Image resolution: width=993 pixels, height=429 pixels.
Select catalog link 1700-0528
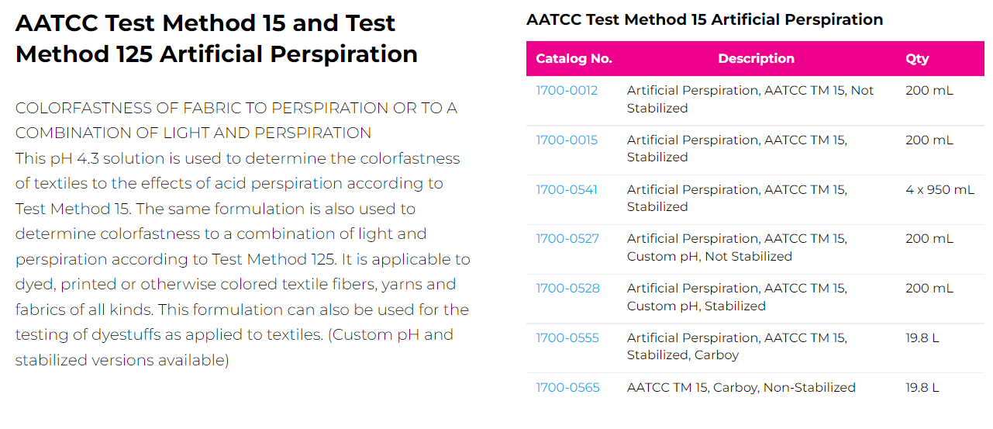(x=567, y=289)
